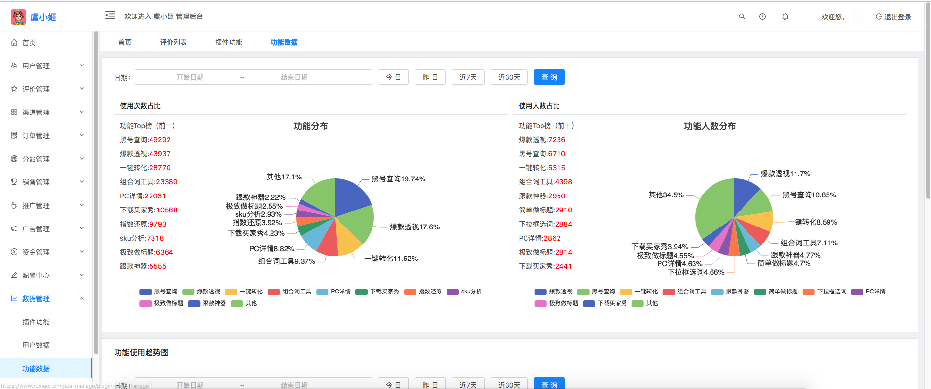
Task: Toggle sku分析 legend in 功能分布 chart
Action: [464, 292]
